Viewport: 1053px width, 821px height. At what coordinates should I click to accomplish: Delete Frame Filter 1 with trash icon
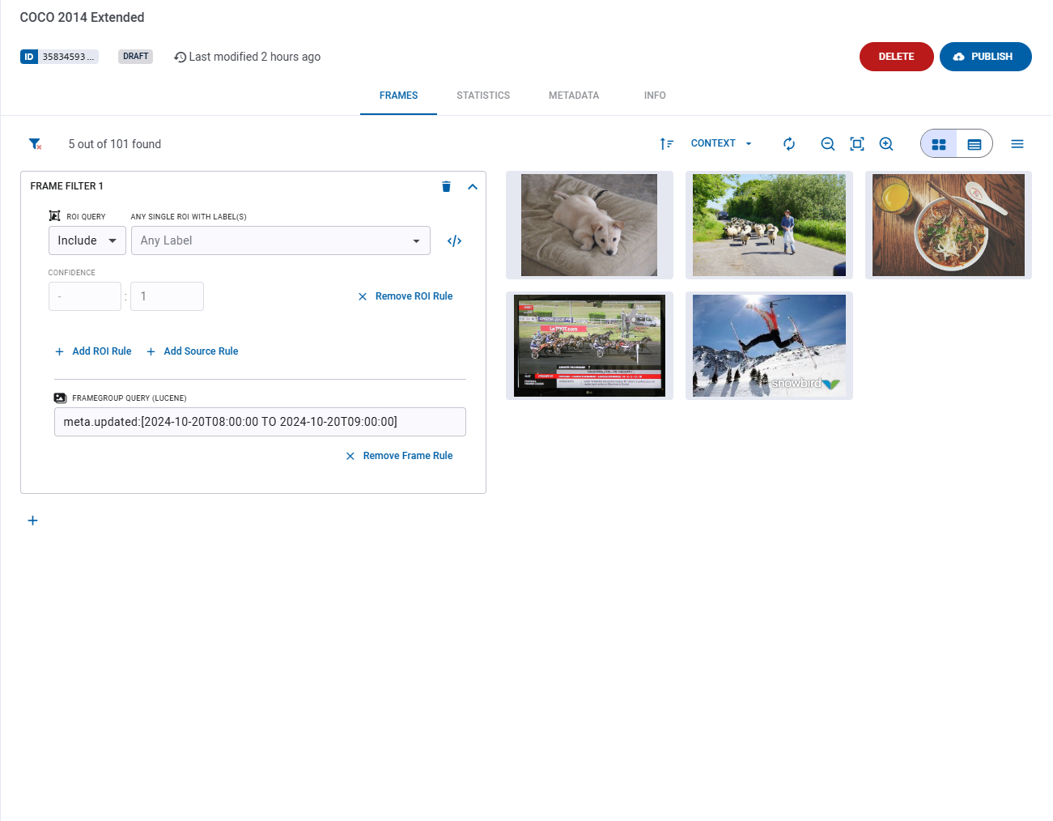(446, 186)
